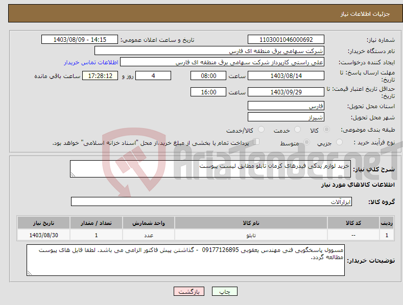Click the چاپ (print) button
The width and height of the screenshot is (403, 305).
click(x=224, y=291)
